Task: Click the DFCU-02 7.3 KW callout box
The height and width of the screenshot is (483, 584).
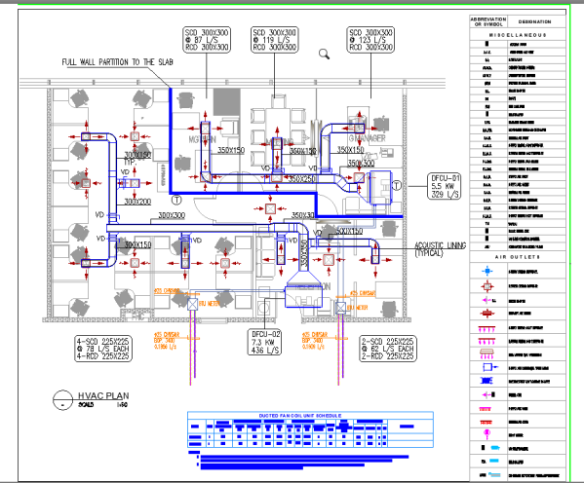Action: pos(265,342)
